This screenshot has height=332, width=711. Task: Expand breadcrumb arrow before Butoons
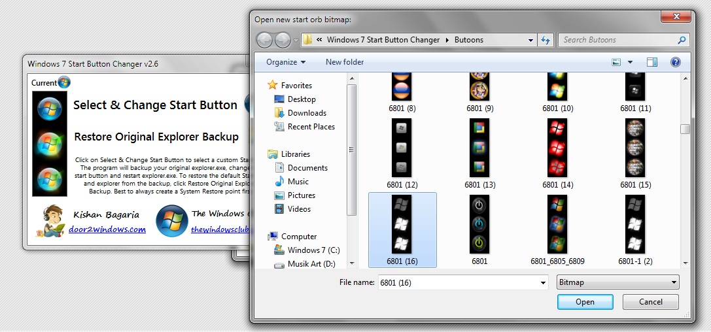click(x=447, y=40)
